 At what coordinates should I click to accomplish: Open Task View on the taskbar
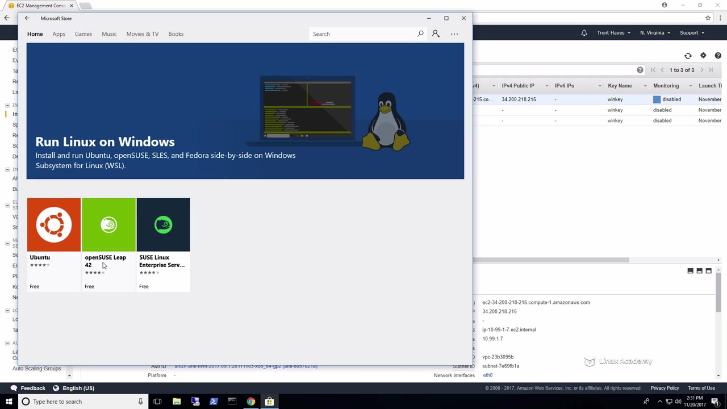[x=157, y=402]
